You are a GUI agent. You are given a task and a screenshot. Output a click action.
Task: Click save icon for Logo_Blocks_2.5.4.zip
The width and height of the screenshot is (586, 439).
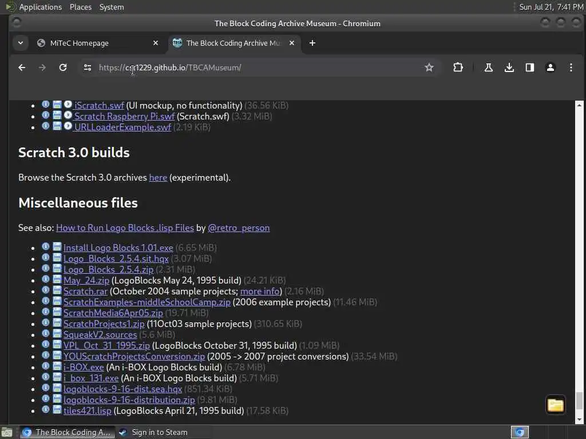[57, 269]
